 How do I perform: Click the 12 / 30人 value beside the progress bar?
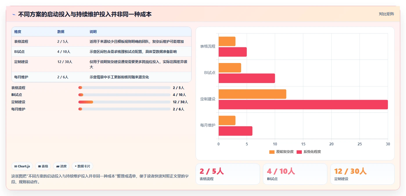pyautogui.click(x=180, y=102)
